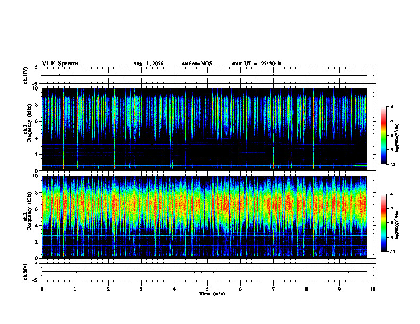Screen dimensions: 420x324
Task: Click the ch.1 color bar "log(PSD)" label
Action: tap(397, 138)
